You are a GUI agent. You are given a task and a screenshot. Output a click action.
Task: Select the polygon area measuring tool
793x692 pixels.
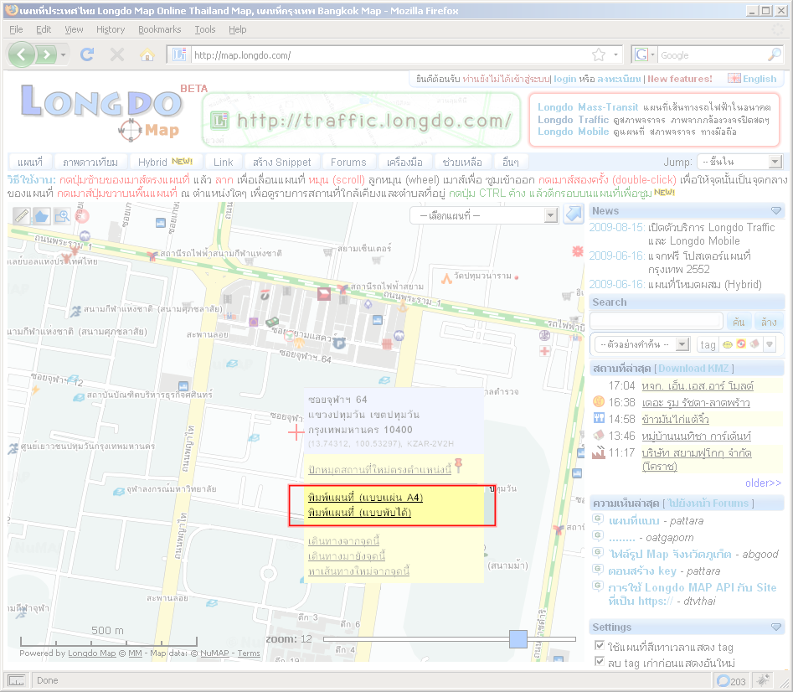[42, 216]
